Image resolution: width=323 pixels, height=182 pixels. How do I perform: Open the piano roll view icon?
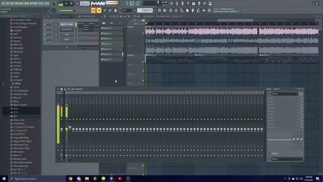coord(165,10)
